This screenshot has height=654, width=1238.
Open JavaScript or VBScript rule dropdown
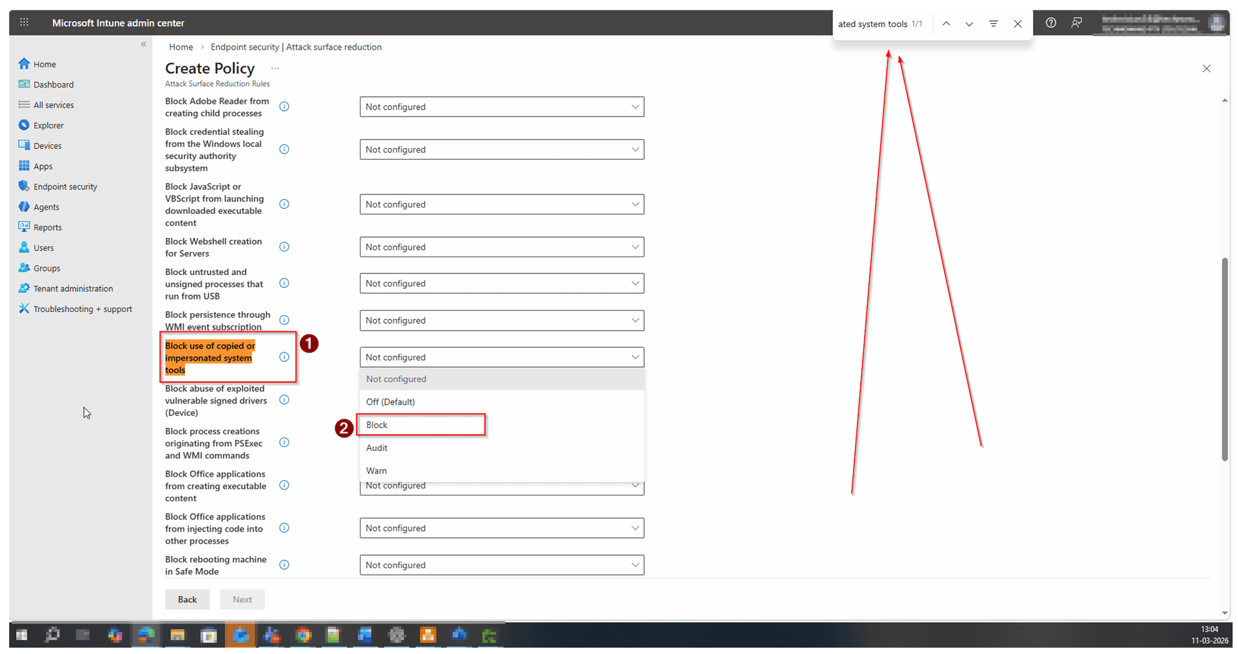coord(502,204)
